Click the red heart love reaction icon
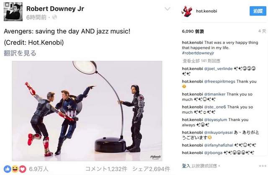This screenshot has height=175, width=268. (23, 169)
